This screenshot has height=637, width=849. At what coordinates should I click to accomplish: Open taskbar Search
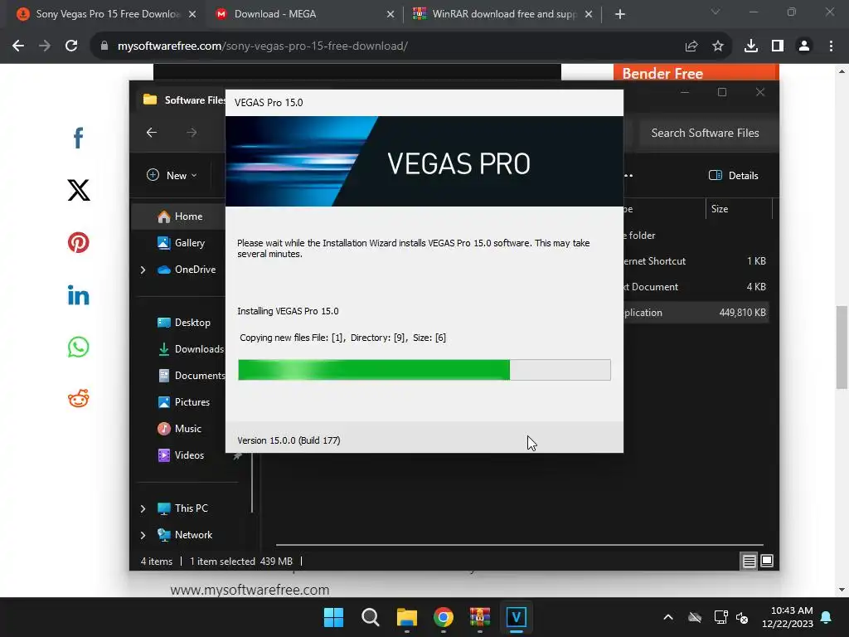(371, 617)
